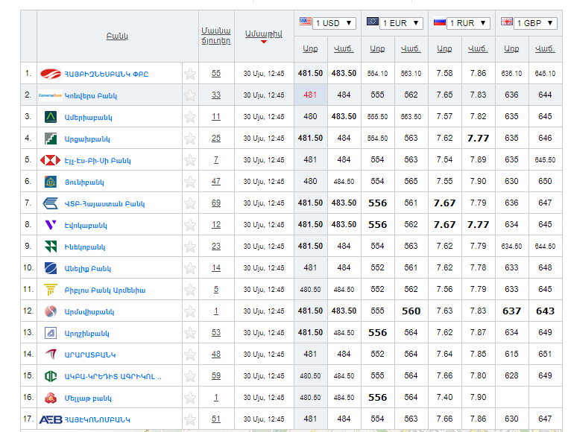
Task: Click the Ameriabank green logo icon
Action: (x=51, y=117)
